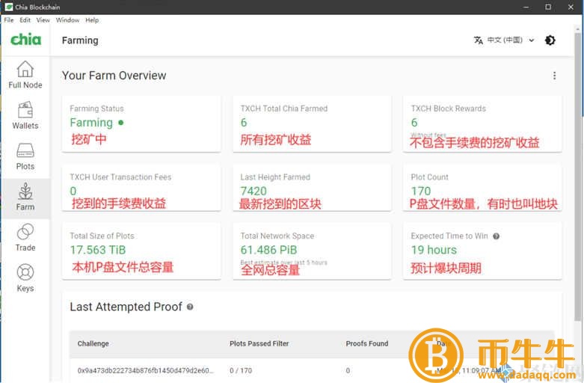
Task: Open the Window menu
Action: (67, 20)
